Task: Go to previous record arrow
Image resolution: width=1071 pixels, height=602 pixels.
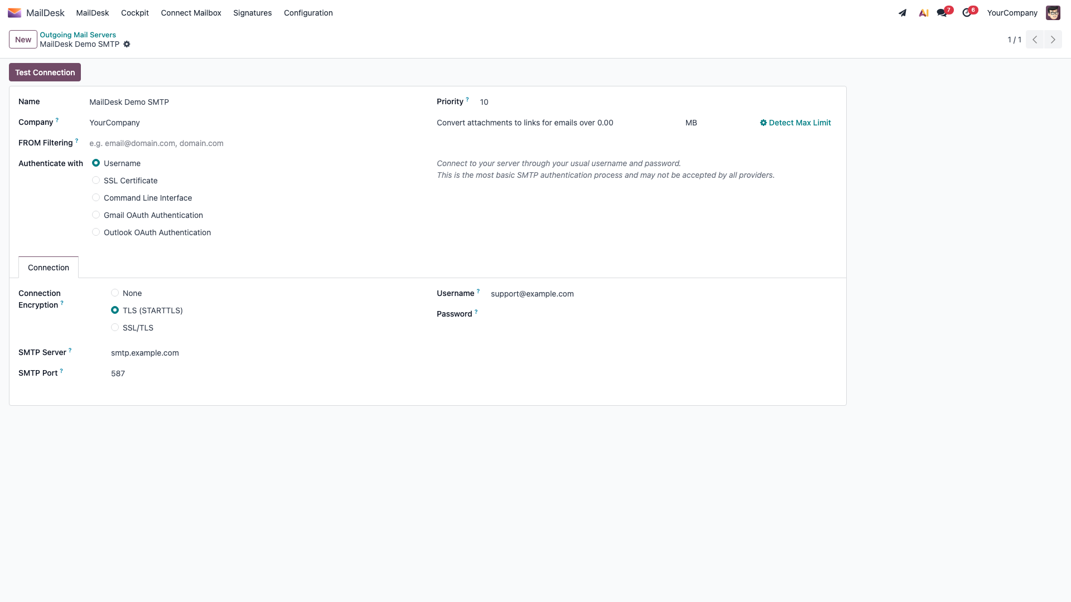Action: pyautogui.click(x=1035, y=40)
